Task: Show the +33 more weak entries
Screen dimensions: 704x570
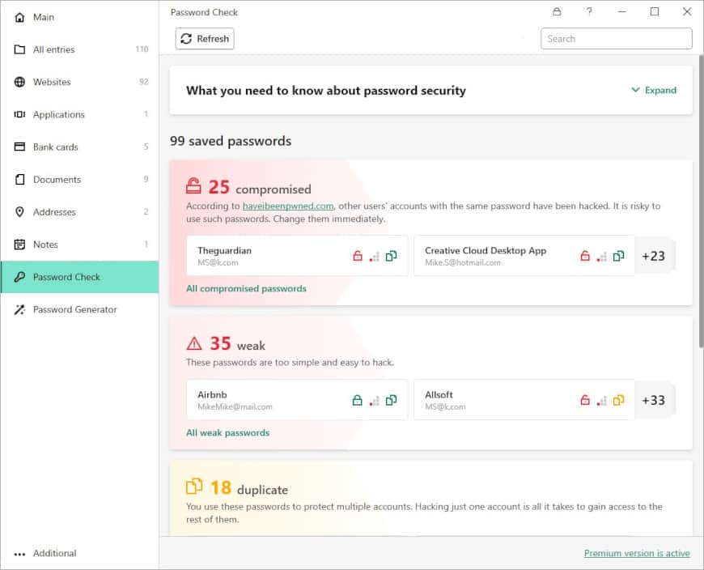Action: pyautogui.click(x=653, y=400)
